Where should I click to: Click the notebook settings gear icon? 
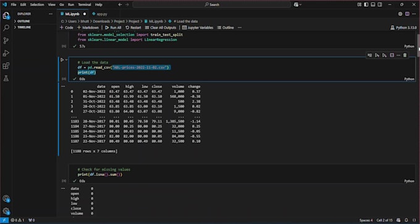coord(400,14)
